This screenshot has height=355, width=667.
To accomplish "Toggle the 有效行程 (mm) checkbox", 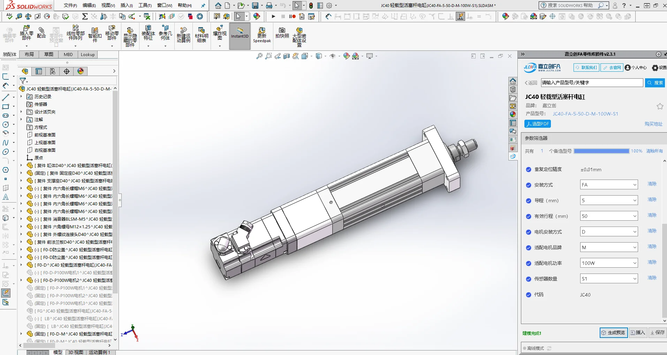I will [529, 216].
